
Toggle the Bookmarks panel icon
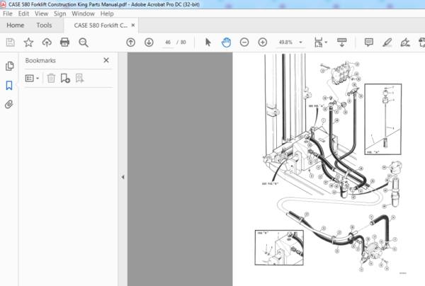click(x=9, y=86)
